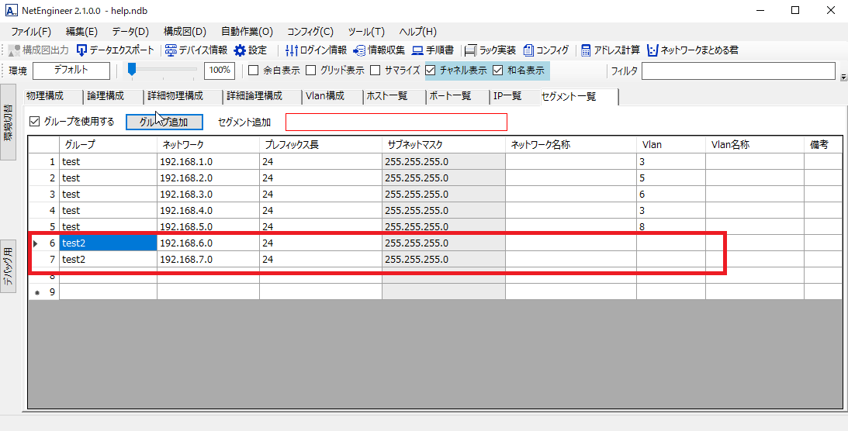Viewport: 848px width, 431px height.
Task: Toggle the グリッド表示 checkbox
Action: coord(311,71)
